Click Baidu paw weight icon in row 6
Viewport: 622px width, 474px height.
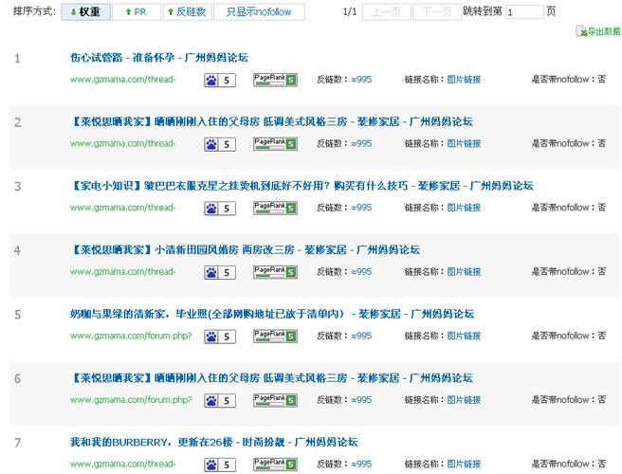pyautogui.click(x=220, y=401)
